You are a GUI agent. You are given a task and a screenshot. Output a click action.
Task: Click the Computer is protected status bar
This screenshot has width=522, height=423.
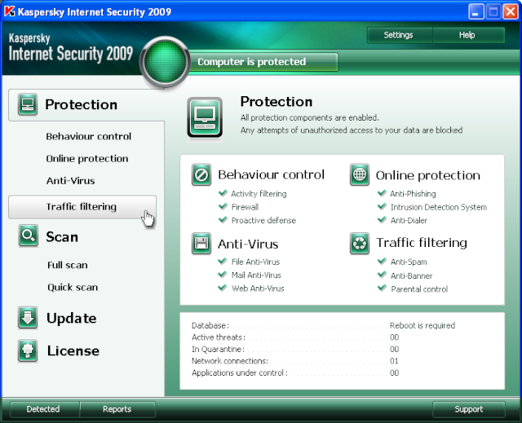click(x=264, y=62)
